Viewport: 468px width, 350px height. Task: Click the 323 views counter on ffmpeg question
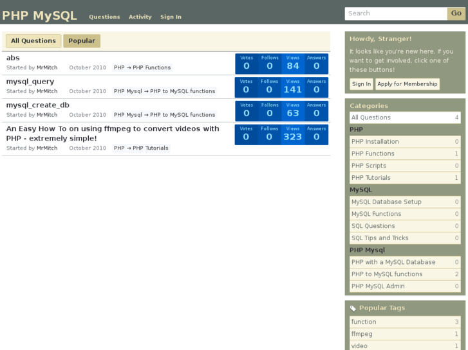(x=293, y=135)
